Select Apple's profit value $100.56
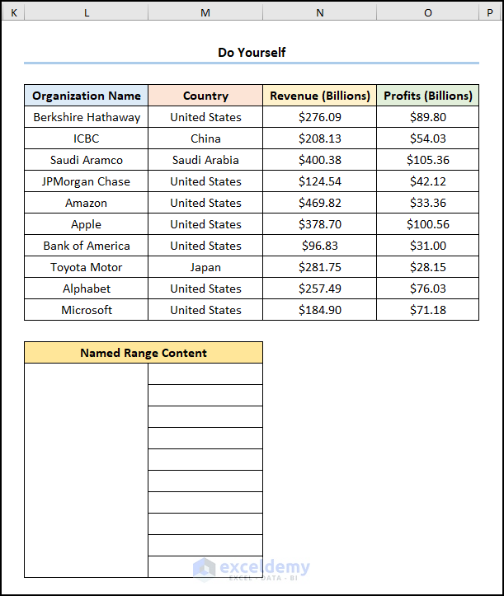 427,224
